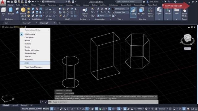
Task: Click the Rotate tool in Modify panel
Action: (x=68, y=12)
